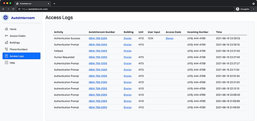Image resolution: width=257 pixels, height=121 pixels.
Task: Click the timestamp 2021-06-19 23:29:25
Action: click(x=228, y=38)
